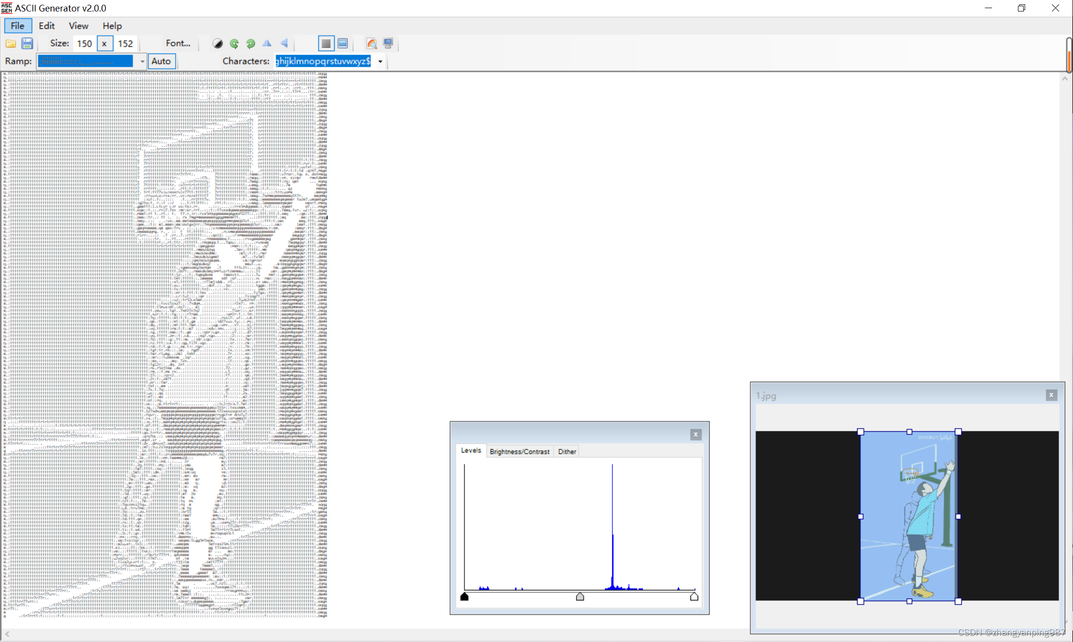Expand the Characters dropdown arrow
1073x642 pixels.
380,61
